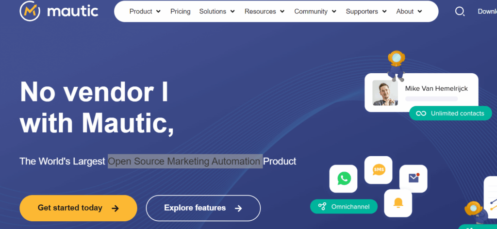Click the highlighted Open Source Marketing Automation text
Viewport: 497px width, 229px height.
click(185, 161)
